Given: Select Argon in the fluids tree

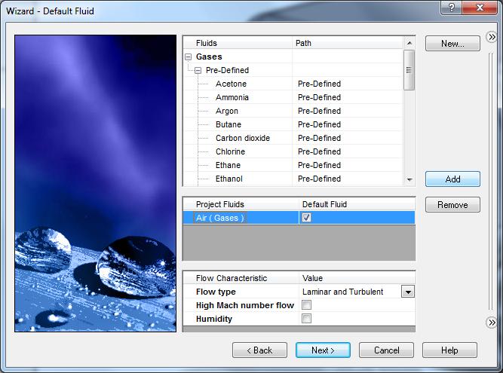Looking at the screenshot, I should tap(227, 112).
